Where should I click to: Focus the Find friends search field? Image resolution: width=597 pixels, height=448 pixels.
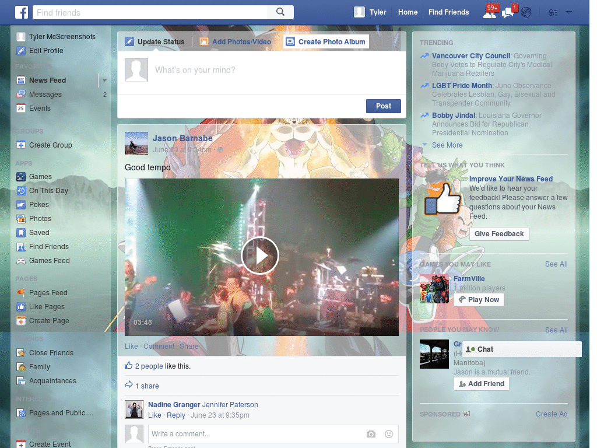[x=150, y=12]
